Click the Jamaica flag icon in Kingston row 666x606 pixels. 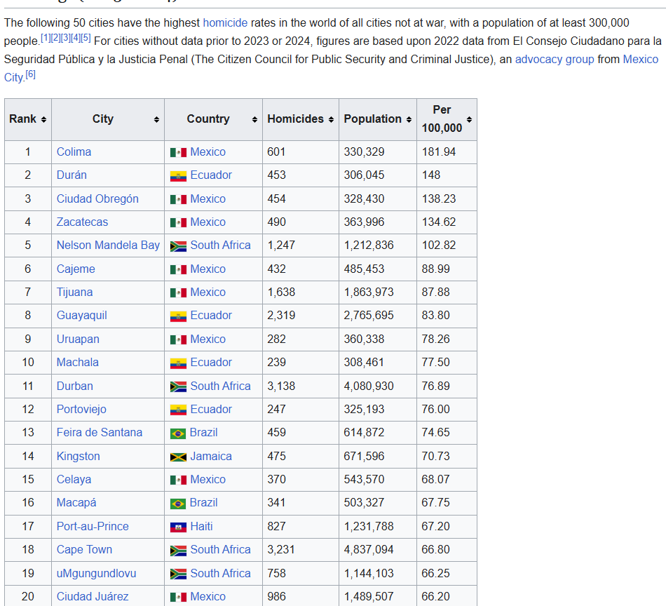tap(178, 457)
